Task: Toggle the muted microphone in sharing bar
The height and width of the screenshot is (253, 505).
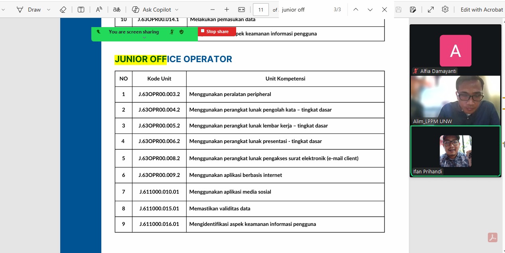Action: [x=172, y=32]
